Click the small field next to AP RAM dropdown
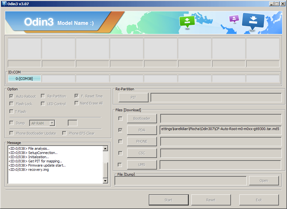This screenshot has width=287, height=209. tap(73, 123)
